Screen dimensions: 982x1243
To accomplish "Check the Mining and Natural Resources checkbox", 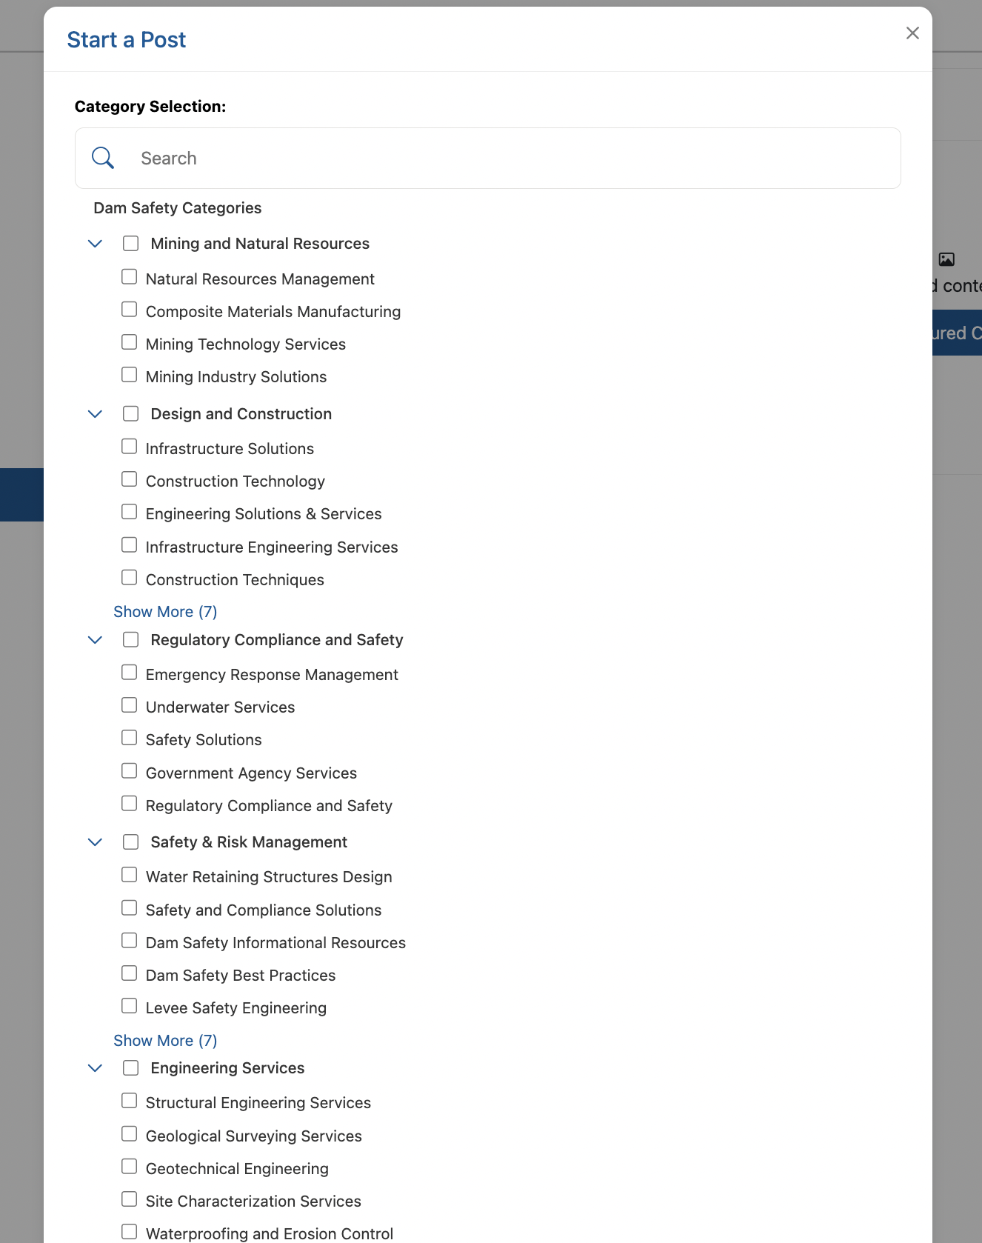I will (131, 244).
